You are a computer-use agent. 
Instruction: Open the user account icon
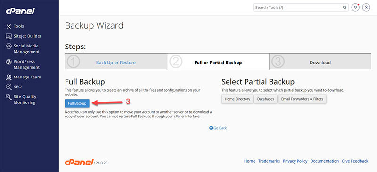point(366,8)
